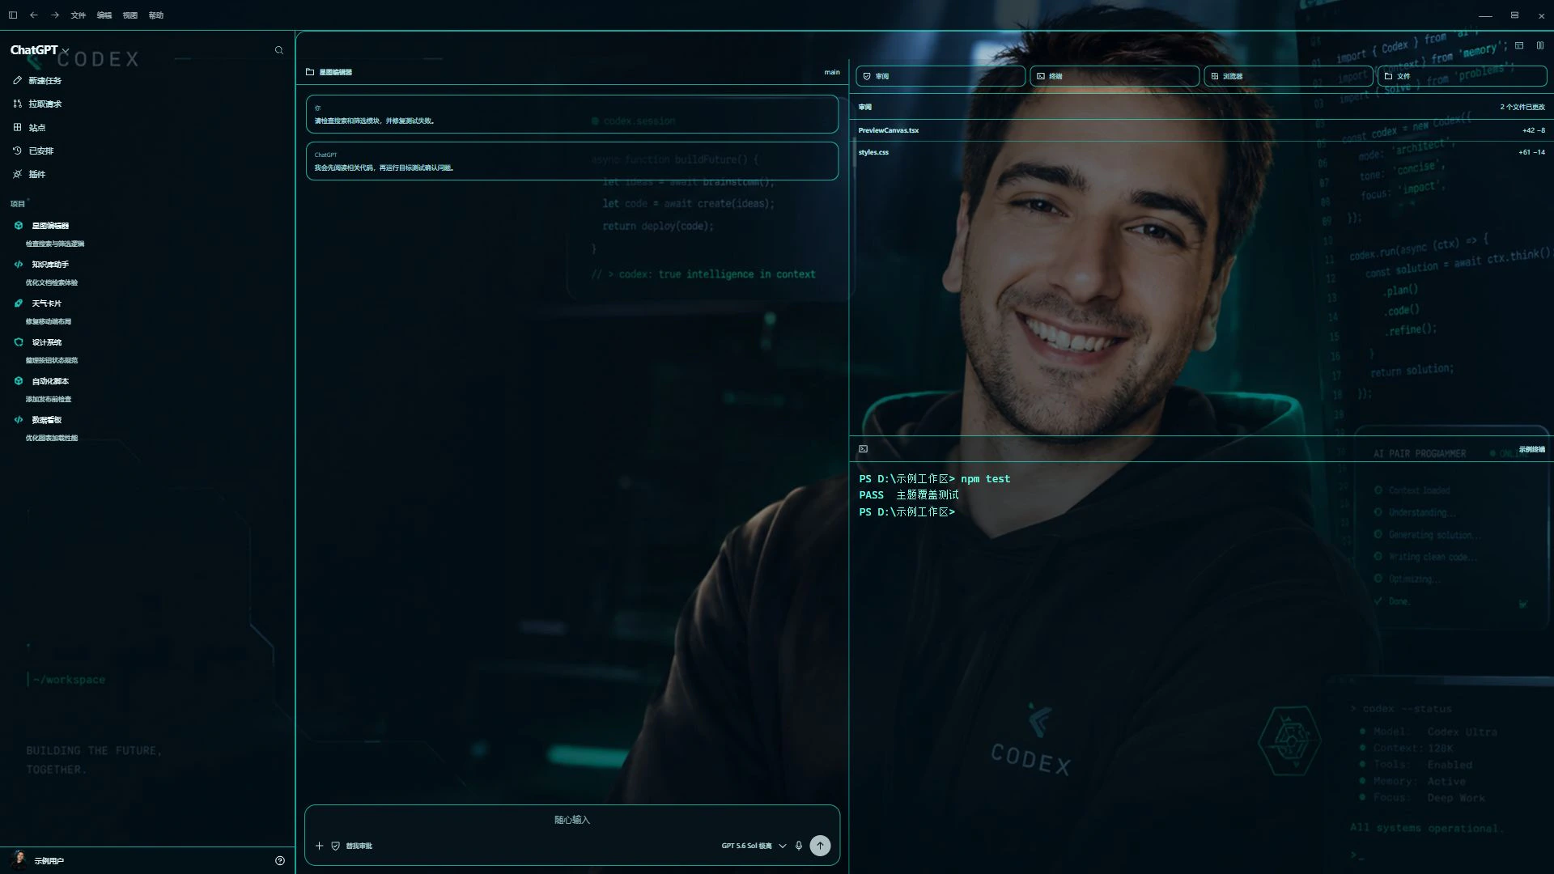Screen dimensions: 1554x874
Task: Switch to the 终端 tab
Action: point(1115,76)
